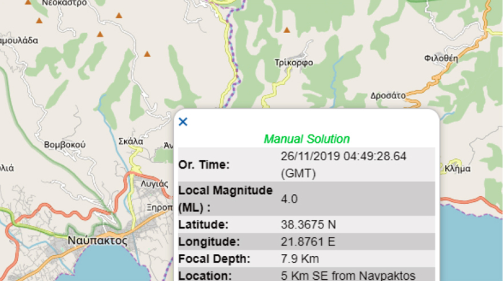
Task: Click the Local Magnitude value 4.0
Action: point(289,199)
